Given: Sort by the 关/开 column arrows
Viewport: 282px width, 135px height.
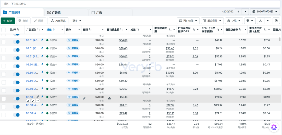Looking at the screenshot, I should (x=18, y=29).
